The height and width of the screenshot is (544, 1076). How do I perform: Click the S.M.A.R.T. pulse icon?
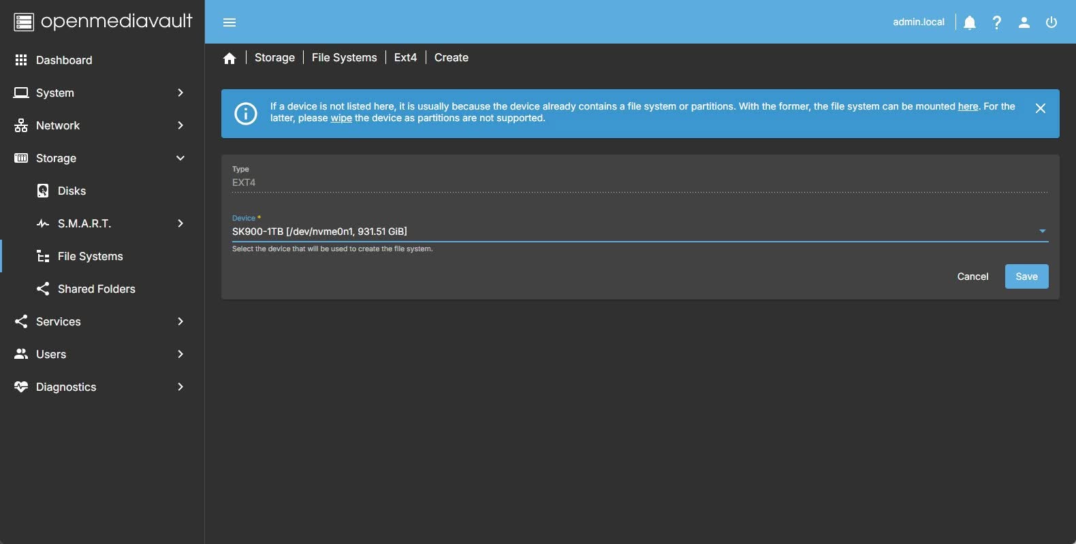point(43,223)
